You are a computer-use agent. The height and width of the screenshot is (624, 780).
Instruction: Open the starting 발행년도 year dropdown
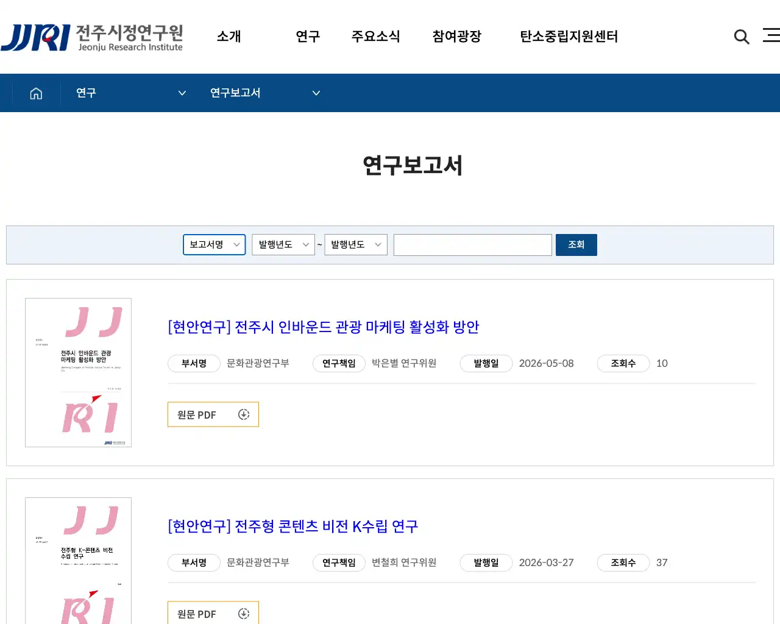point(283,244)
